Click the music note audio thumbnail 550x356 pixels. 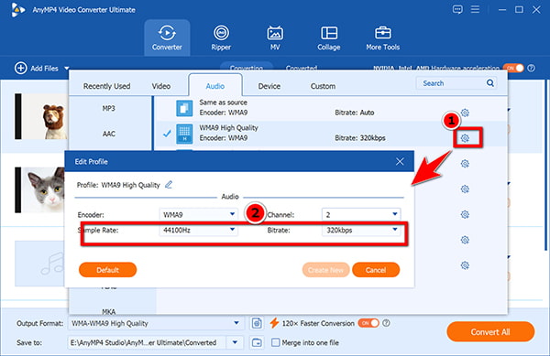(39, 264)
